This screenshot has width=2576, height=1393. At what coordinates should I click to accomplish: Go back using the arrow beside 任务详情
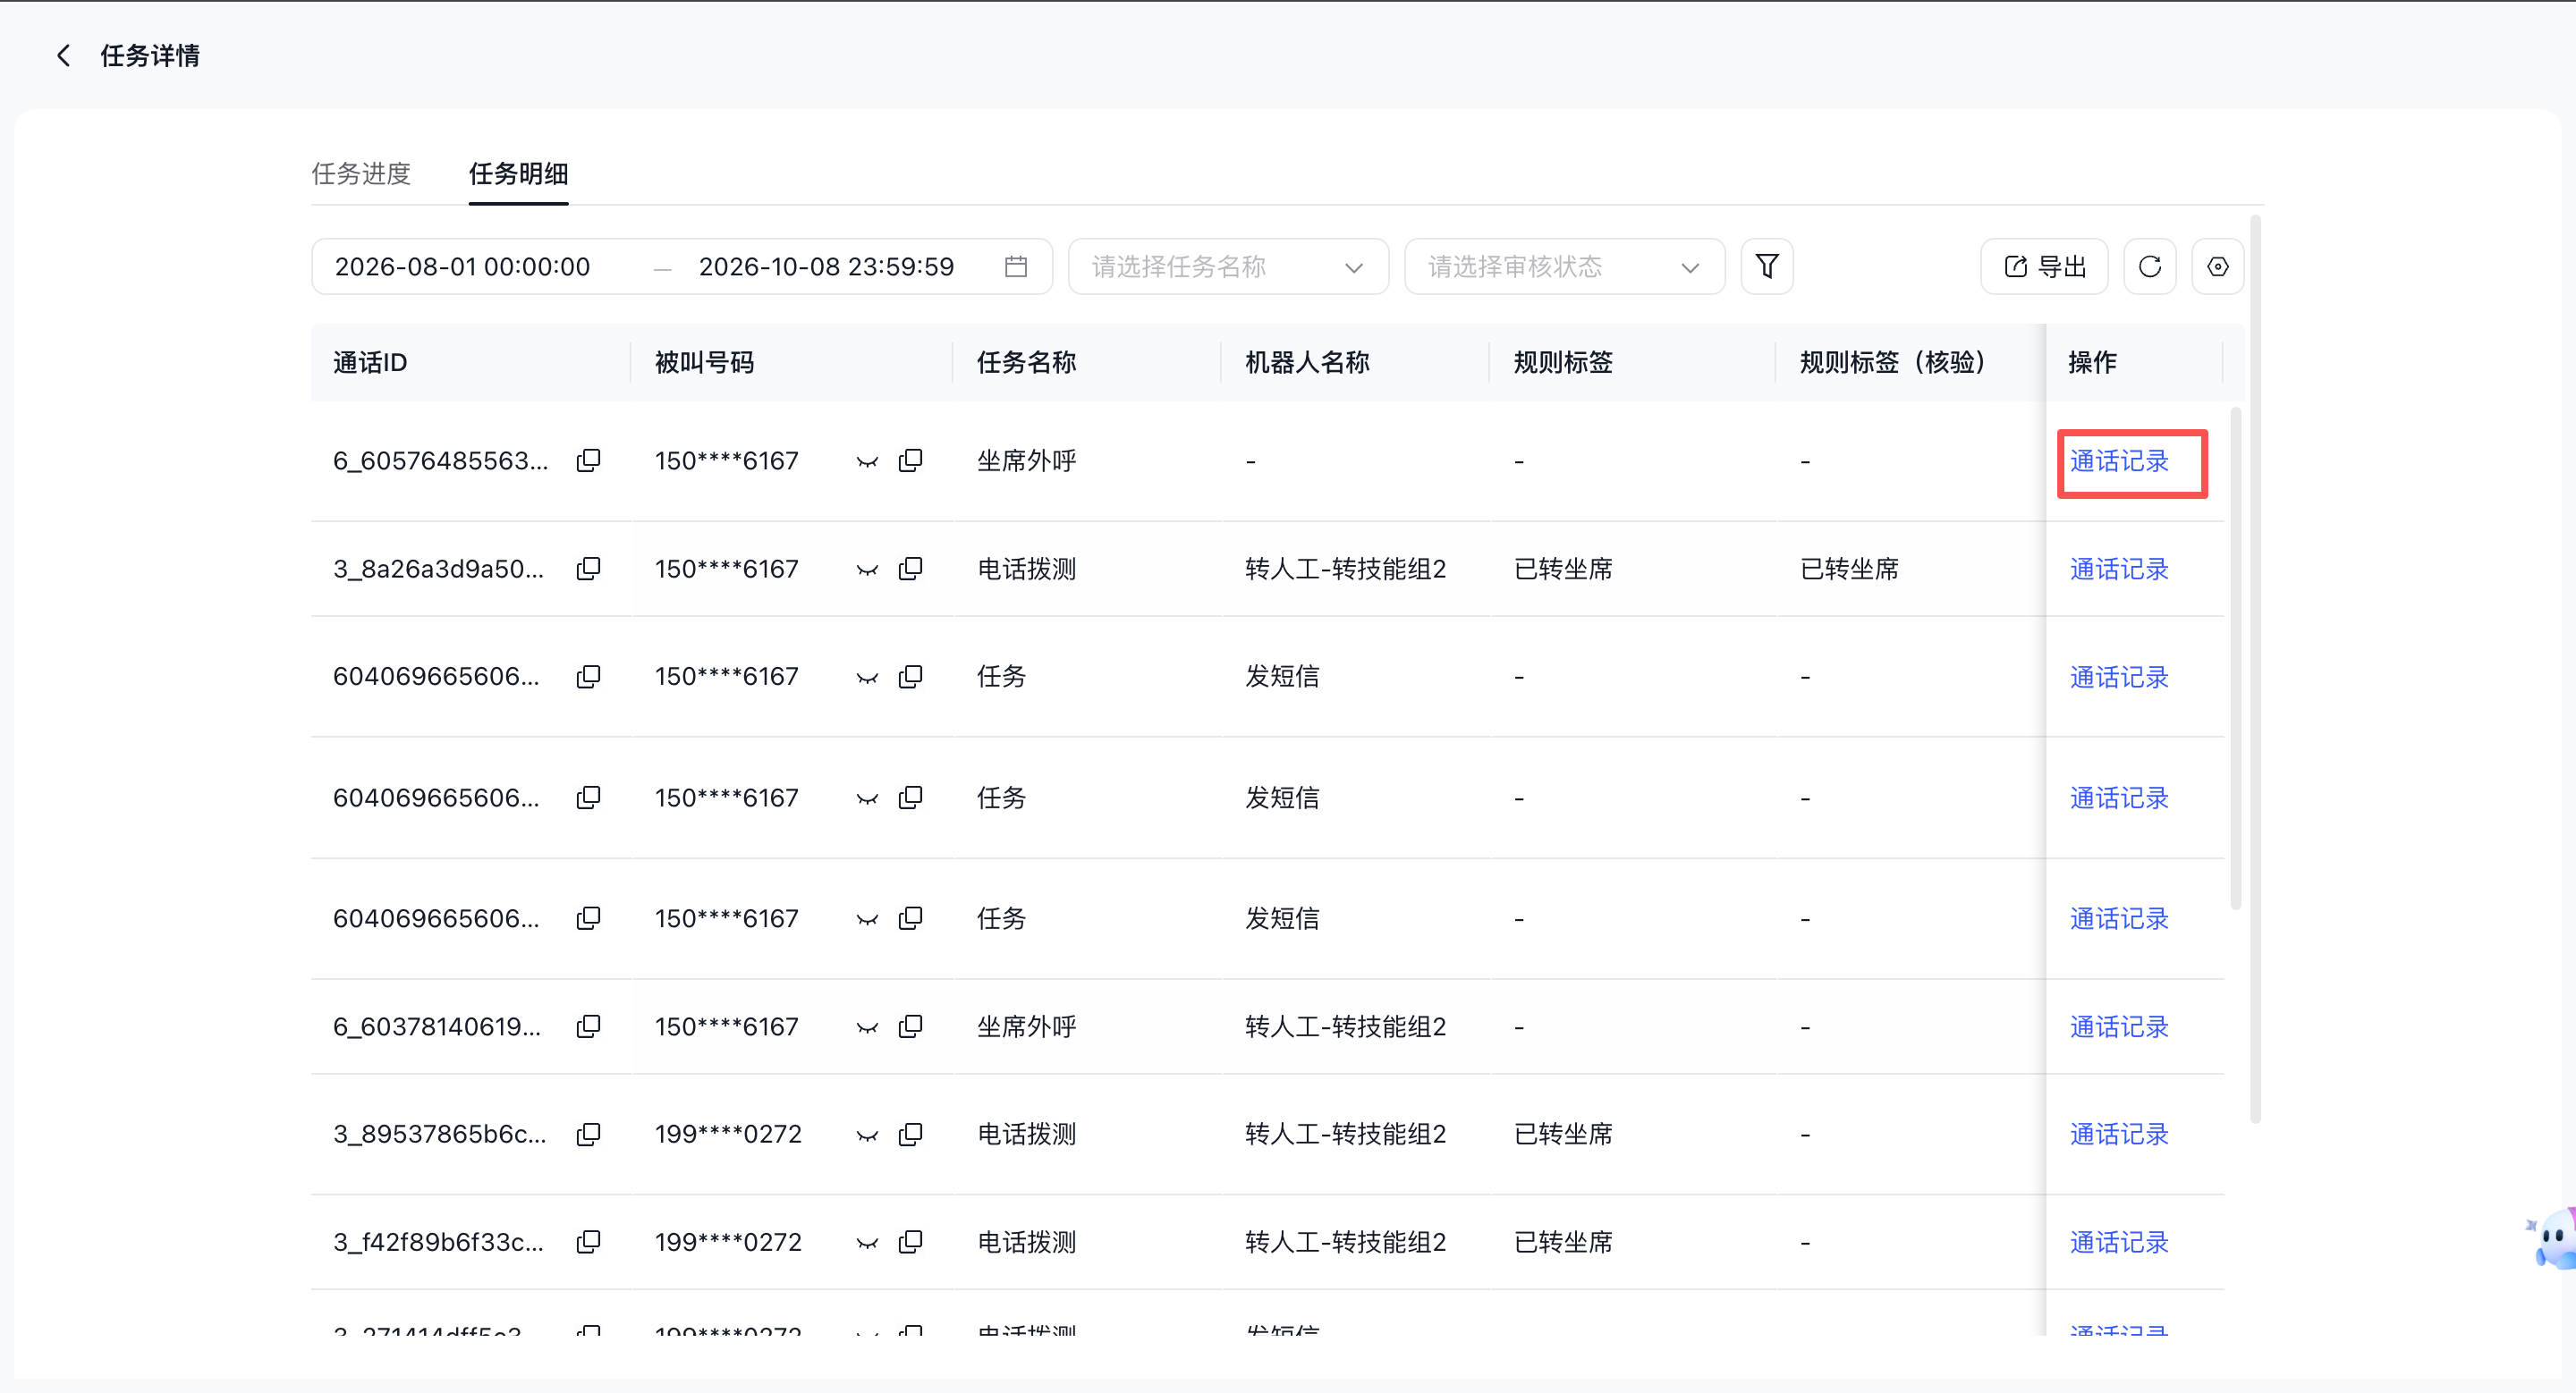pos(64,56)
